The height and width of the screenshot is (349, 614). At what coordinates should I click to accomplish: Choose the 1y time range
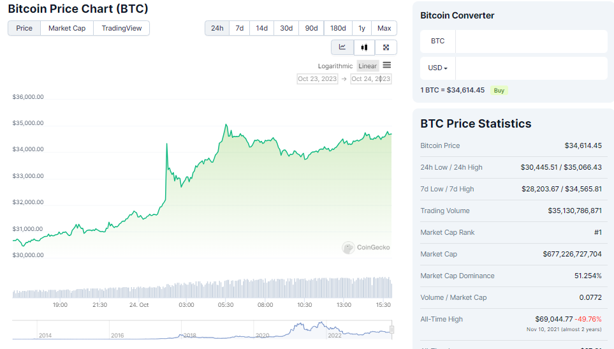pos(362,28)
